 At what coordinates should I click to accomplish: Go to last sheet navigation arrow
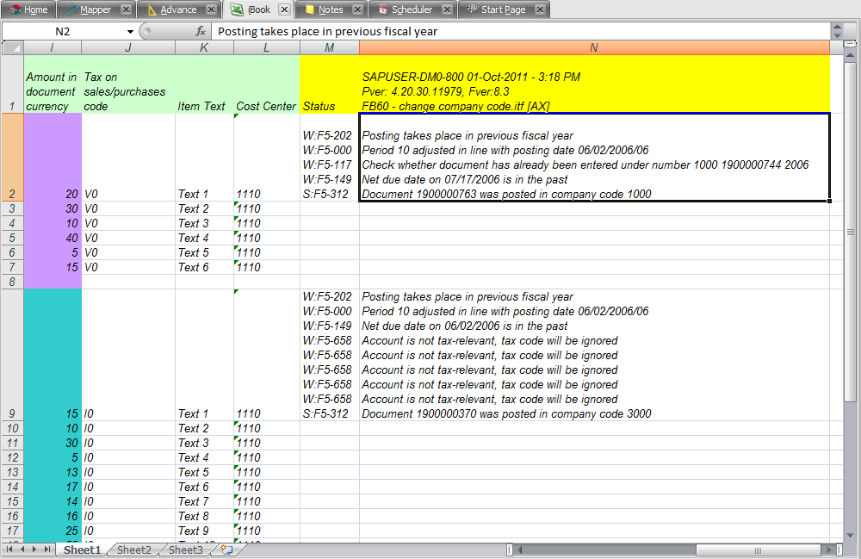[x=47, y=550]
